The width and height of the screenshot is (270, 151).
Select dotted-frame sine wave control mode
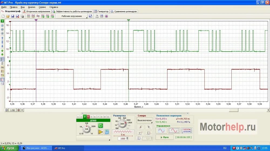point(174,131)
